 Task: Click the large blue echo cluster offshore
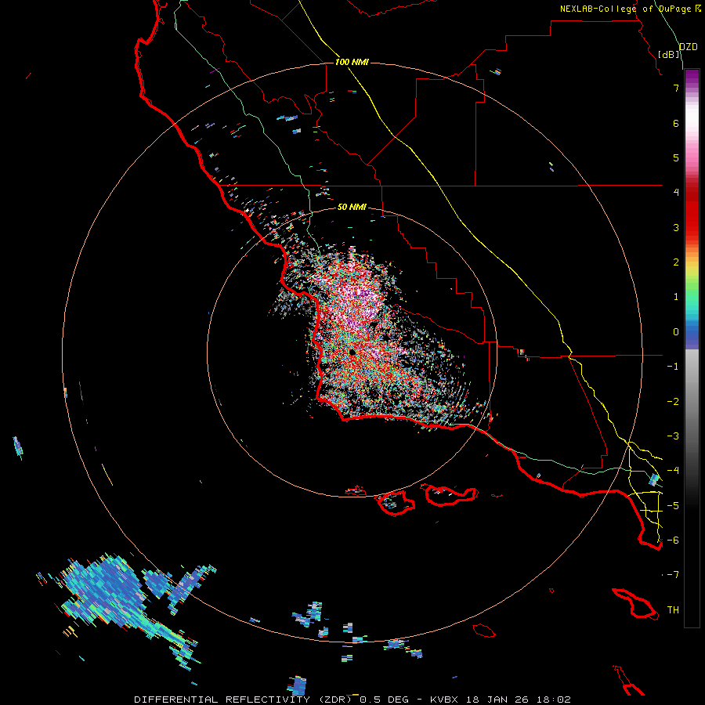pyautogui.click(x=106, y=589)
